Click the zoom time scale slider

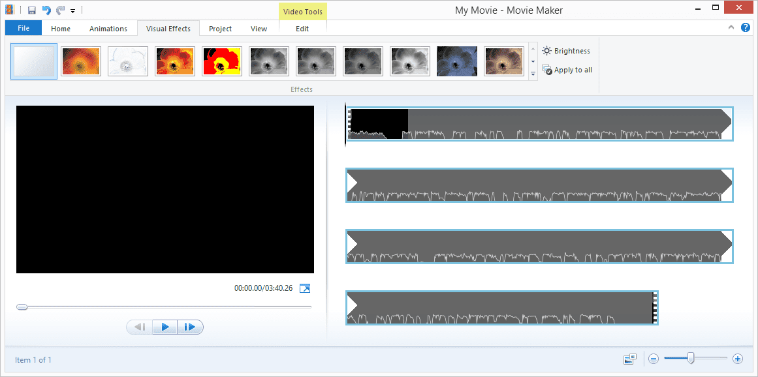(x=691, y=358)
